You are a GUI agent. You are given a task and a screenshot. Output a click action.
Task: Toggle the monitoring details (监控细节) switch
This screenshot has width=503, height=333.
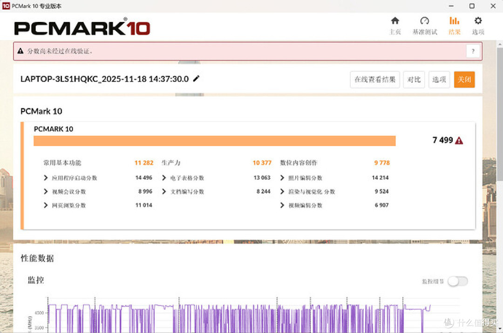click(x=458, y=281)
